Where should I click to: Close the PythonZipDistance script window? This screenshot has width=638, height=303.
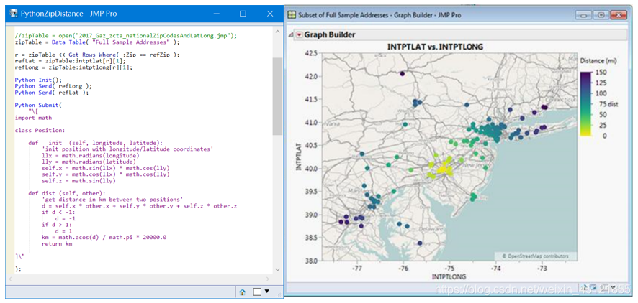270,14
